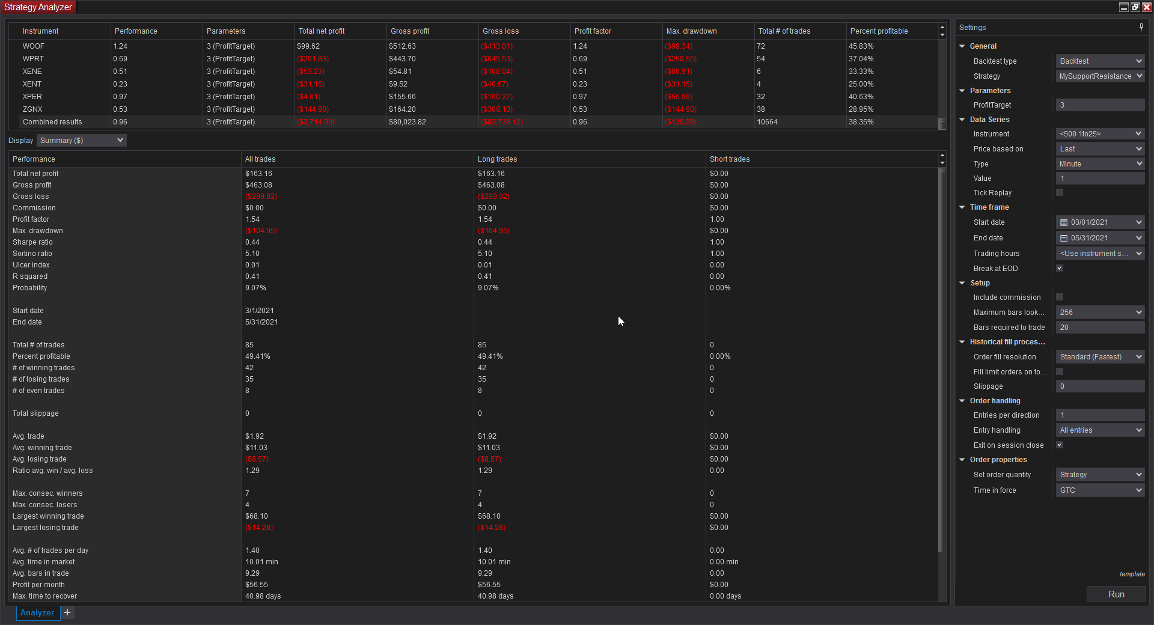Image resolution: width=1154 pixels, height=625 pixels.
Task: Open Start date calendar icon
Action: tap(1063, 222)
